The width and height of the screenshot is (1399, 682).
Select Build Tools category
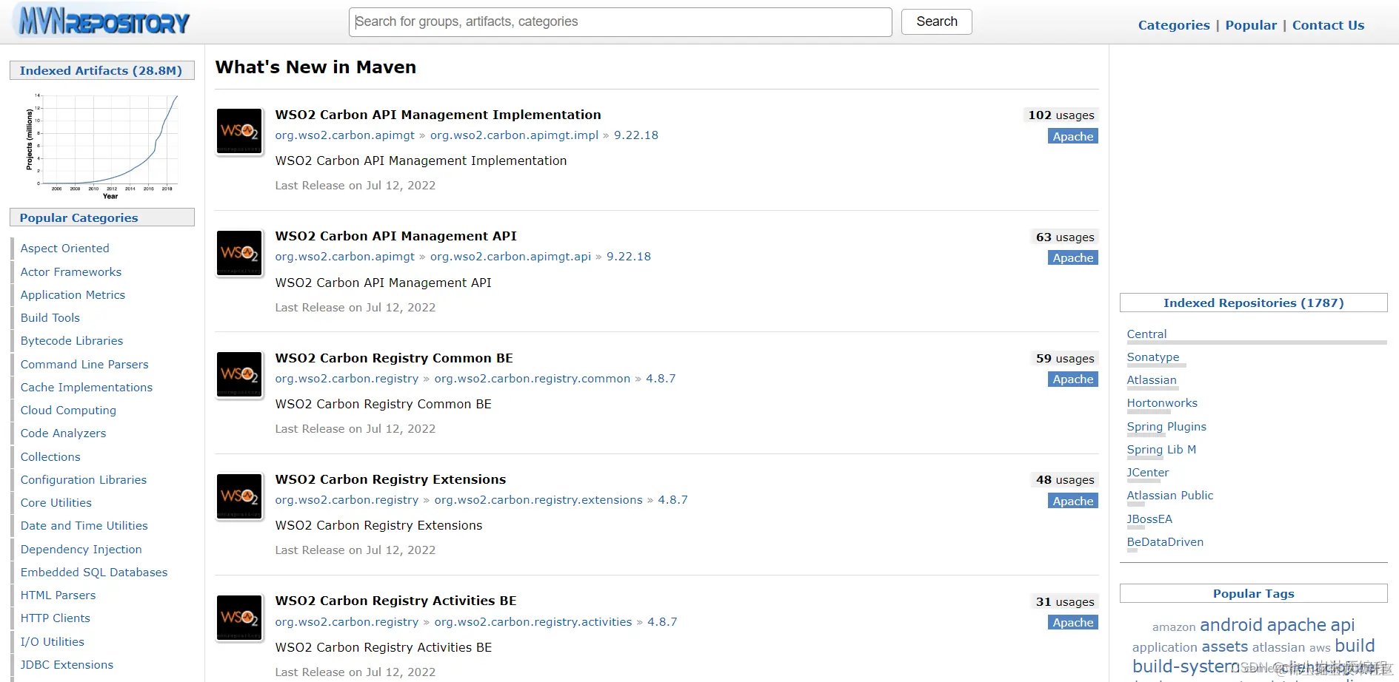[x=50, y=317]
